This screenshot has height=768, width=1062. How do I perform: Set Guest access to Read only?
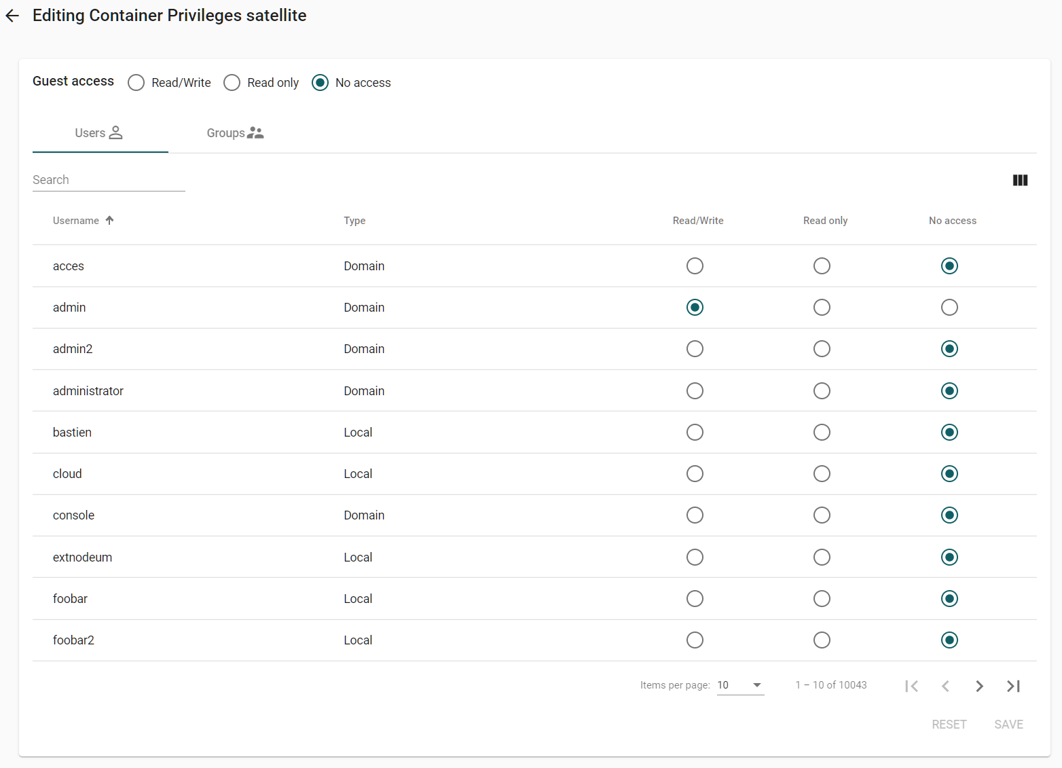pos(232,83)
